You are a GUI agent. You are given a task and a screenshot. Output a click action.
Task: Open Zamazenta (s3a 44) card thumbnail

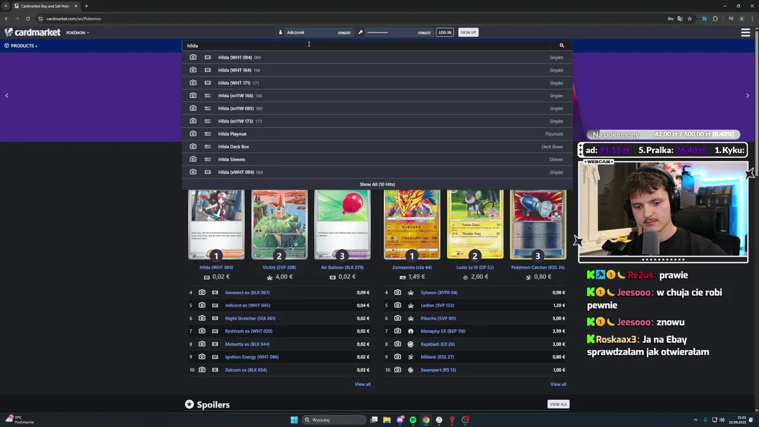[x=412, y=224]
